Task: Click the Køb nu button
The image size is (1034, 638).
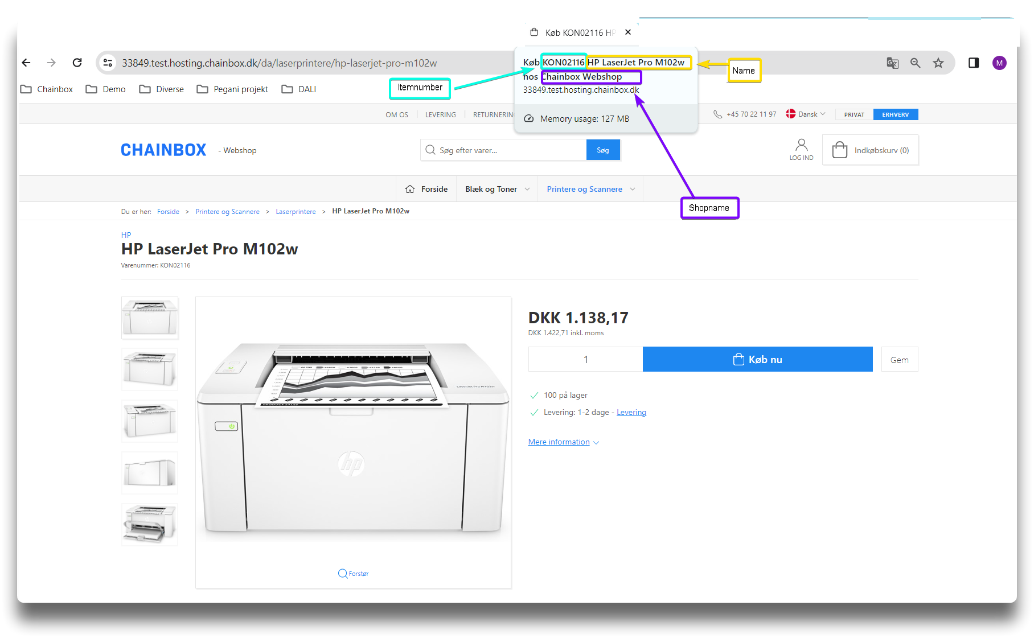Action: click(x=758, y=359)
